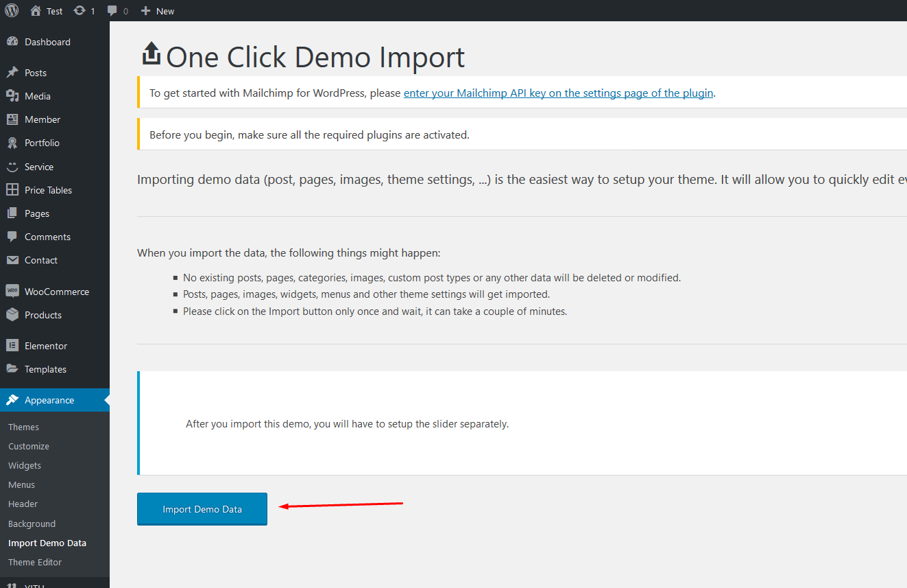Open the Pages menu item
This screenshot has width=907, height=588.
tap(37, 213)
